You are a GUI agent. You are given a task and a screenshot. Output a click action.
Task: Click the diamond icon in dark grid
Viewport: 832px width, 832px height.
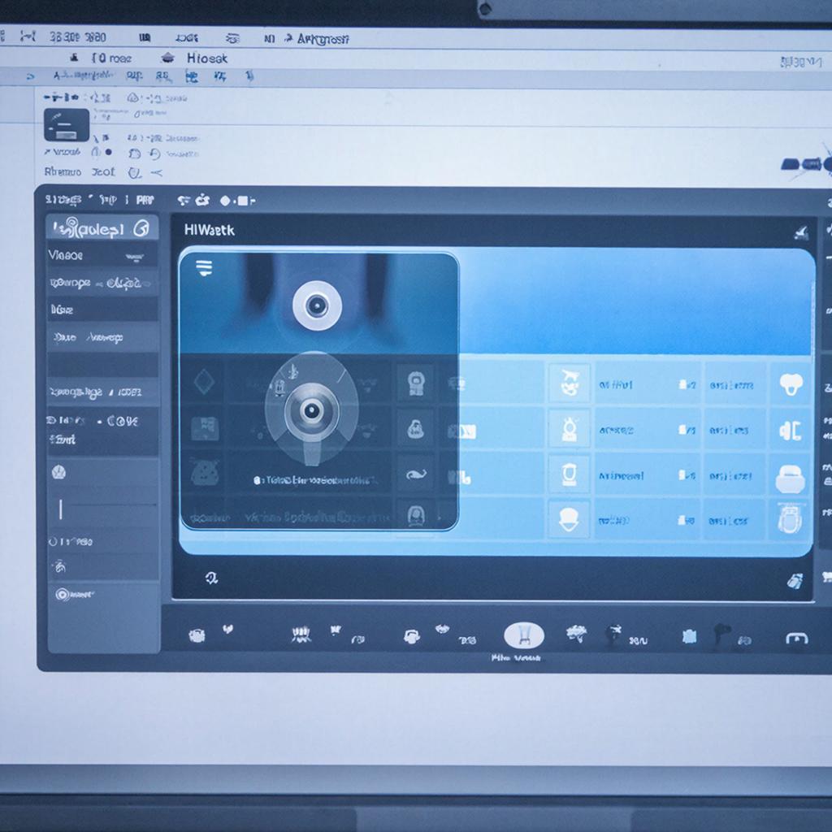[204, 382]
